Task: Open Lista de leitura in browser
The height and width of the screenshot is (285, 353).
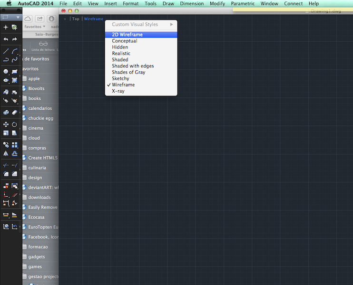Action: pos(43,46)
